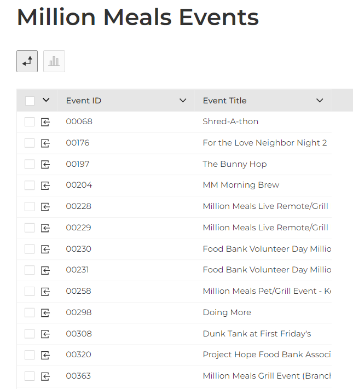This screenshot has width=353, height=389.
Task: Open record icon for event 00176
Action: click(x=45, y=143)
